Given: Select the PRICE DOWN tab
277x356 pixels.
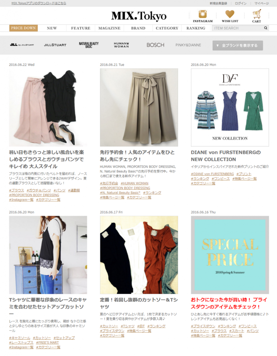Looking at the screenshot, I should tap(23, 28).
